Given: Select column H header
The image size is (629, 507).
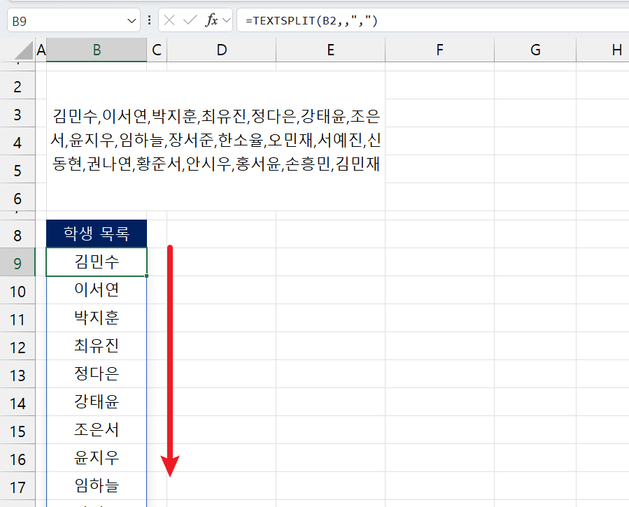Looking at the screenshot, I should click(603, 50).
